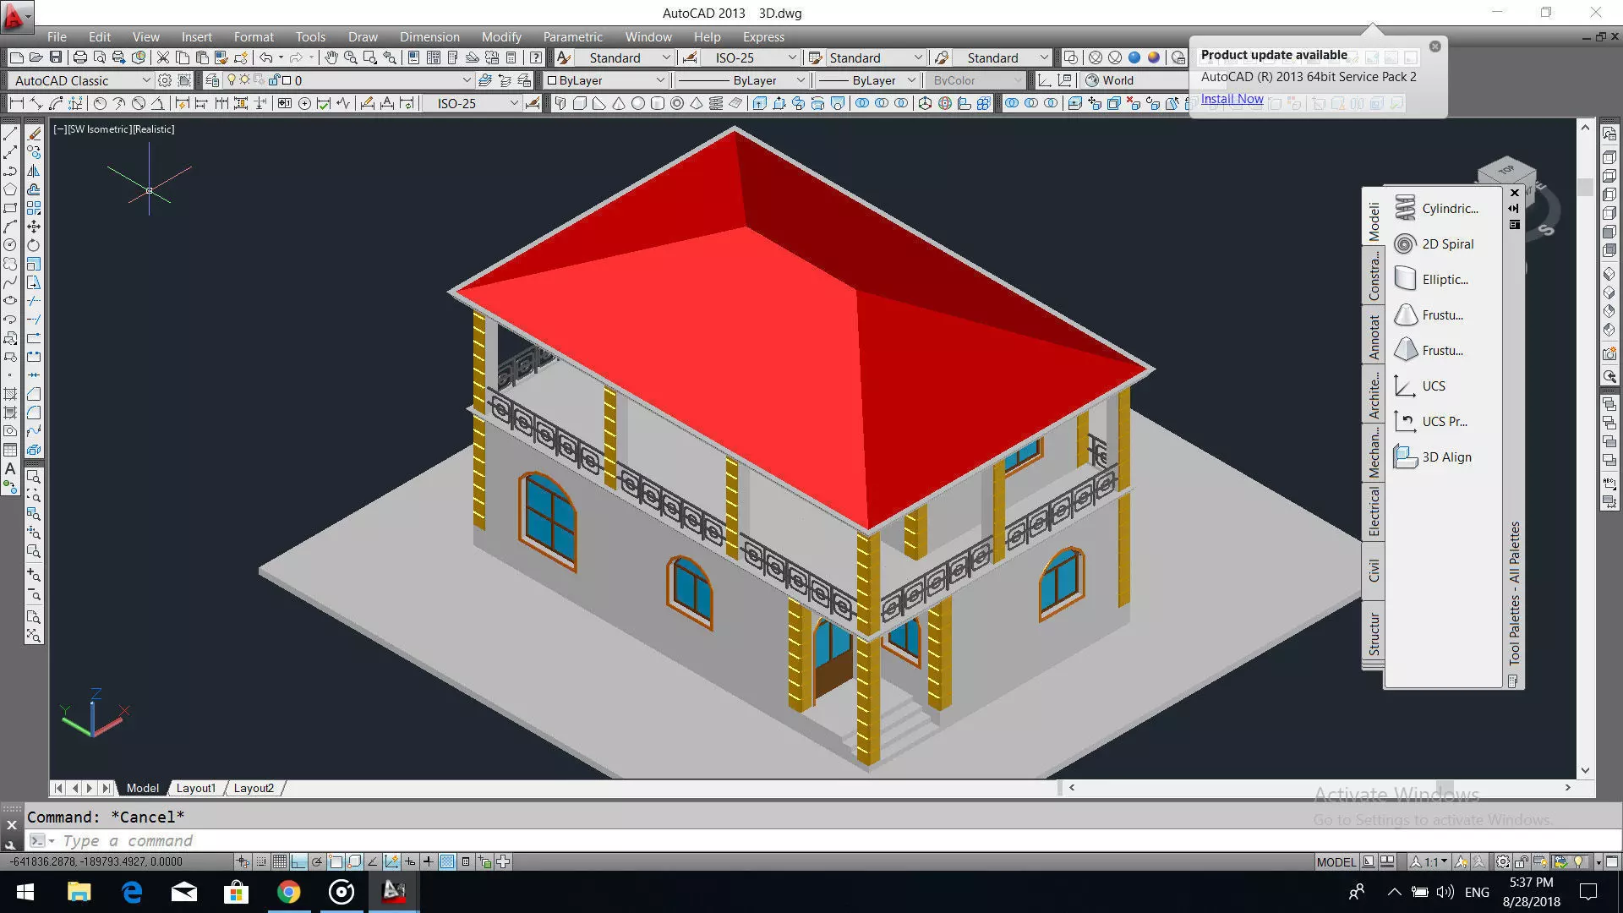1623x913 pixels.
Task: Click the 3D Align tool in palette
Action: [1434, 456]
